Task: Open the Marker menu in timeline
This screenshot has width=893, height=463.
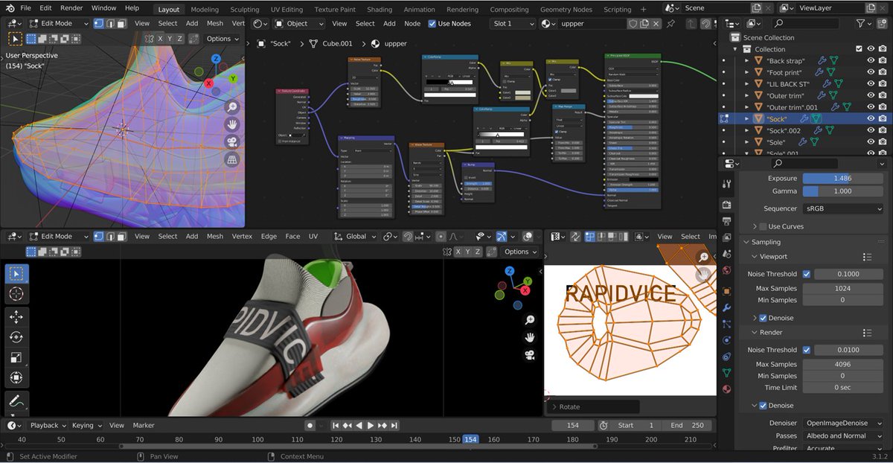Action: 143,425
